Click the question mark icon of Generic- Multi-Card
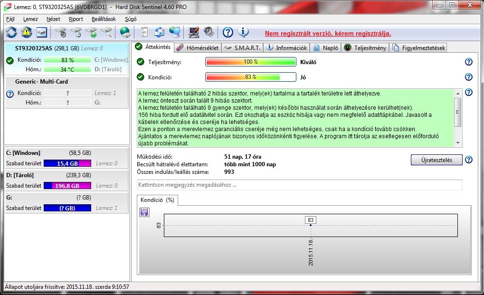This screenshot has height=295, width=484. click(10, 94)
